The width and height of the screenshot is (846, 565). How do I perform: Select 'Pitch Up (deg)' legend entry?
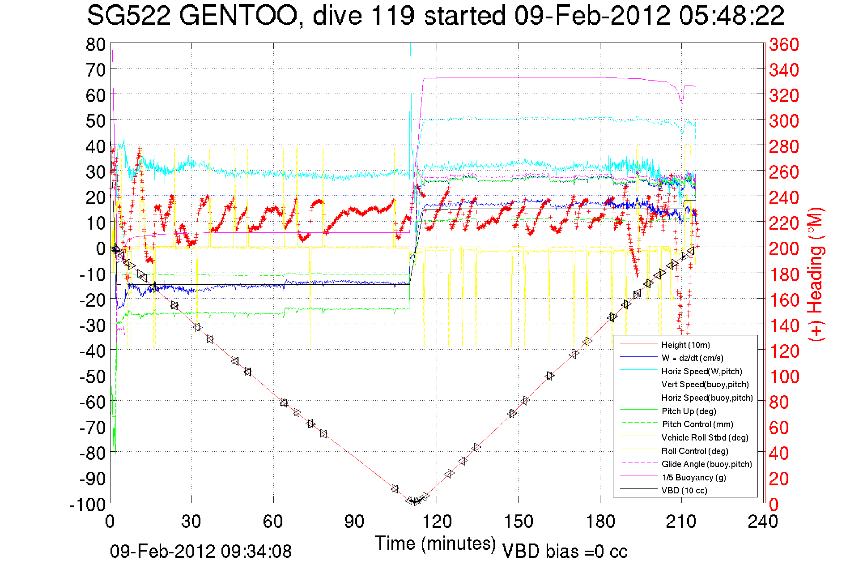tap(689, 411)
